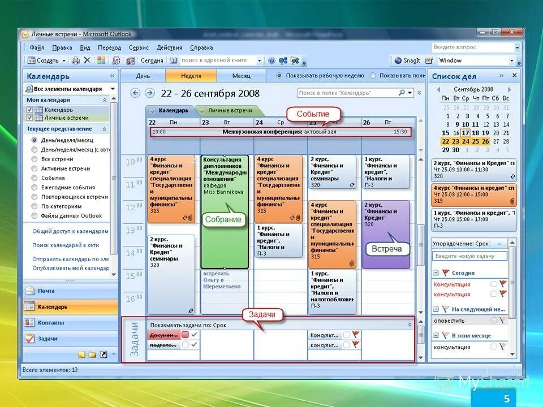Open Все элементы календаря dropdown
Screen dimensions: 543x407
tap(113, 89)
